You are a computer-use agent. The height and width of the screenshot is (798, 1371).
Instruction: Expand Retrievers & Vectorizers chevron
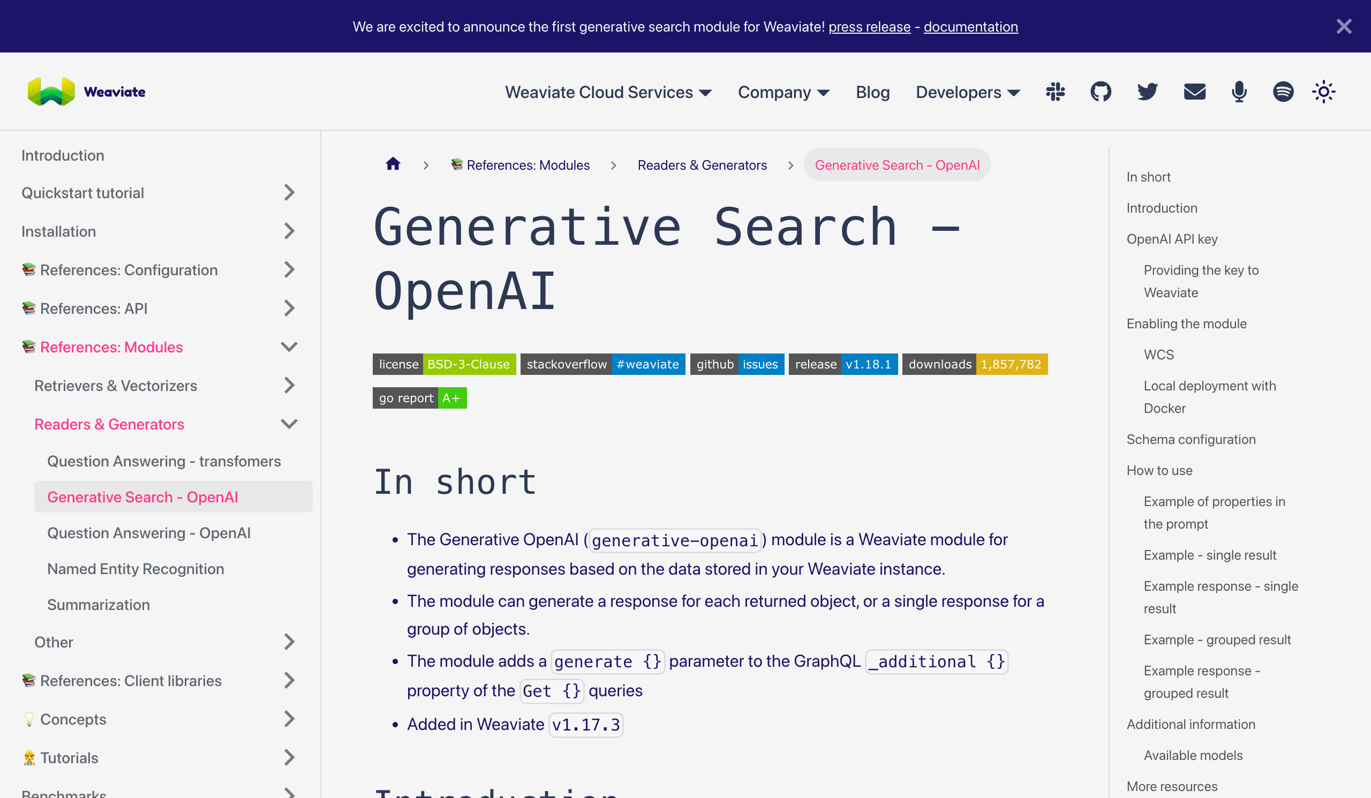tap(289, 386)
